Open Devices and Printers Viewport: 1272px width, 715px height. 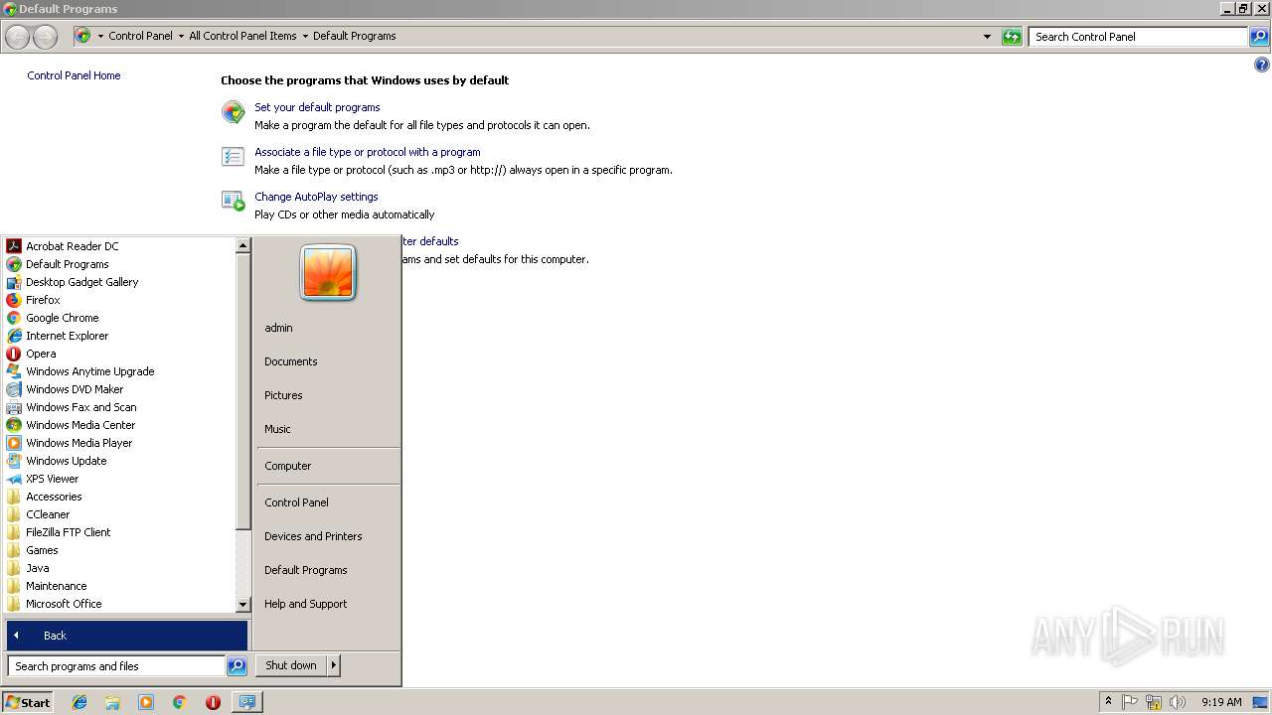pyautogui.click(x=313, y=536)
